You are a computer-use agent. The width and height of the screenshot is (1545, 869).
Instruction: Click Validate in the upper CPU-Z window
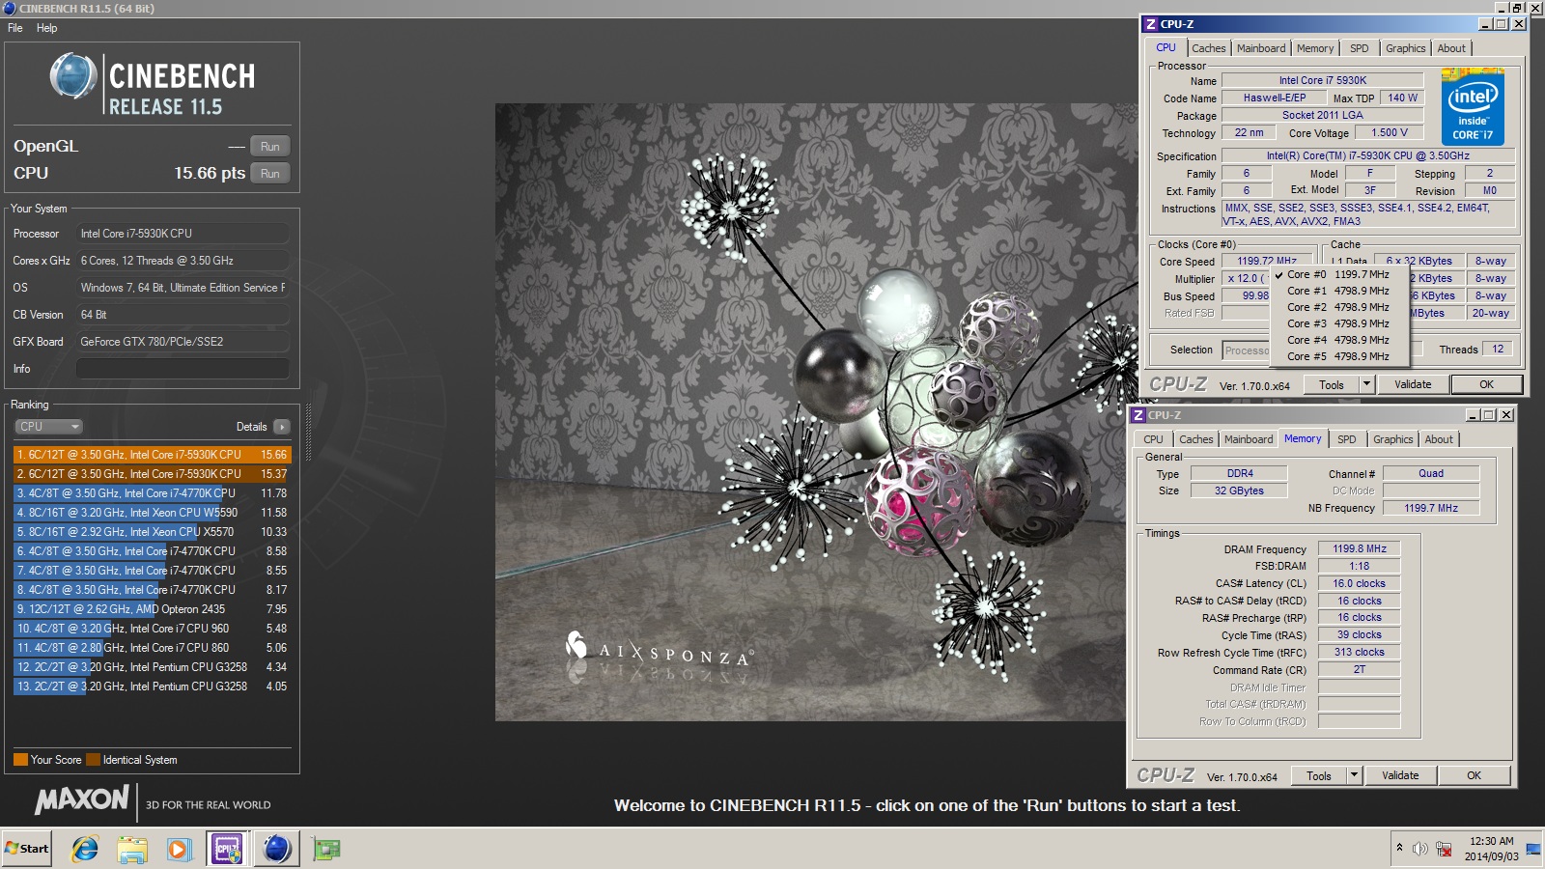point(1413,384)
